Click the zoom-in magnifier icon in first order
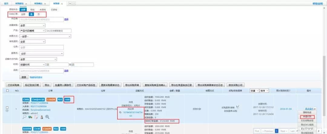The image size is (327, 134). tap(47, 117)
